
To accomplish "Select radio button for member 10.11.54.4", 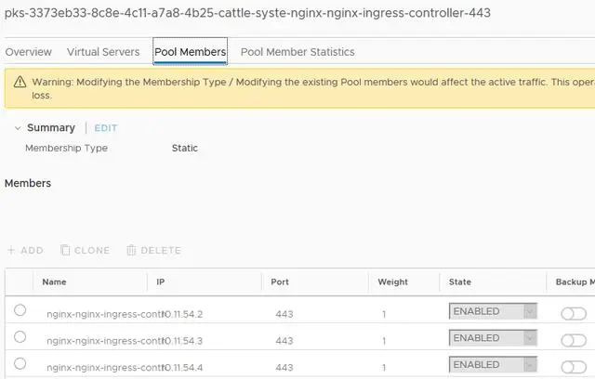I will tap(20, 363).
